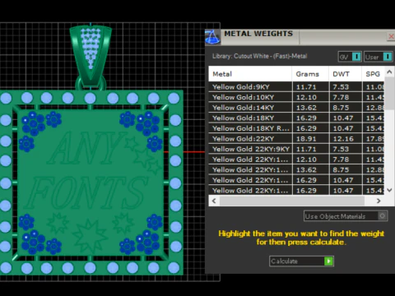Click the Calculate button
This screenshot has height=296, width=395.
tap(301, 261)
